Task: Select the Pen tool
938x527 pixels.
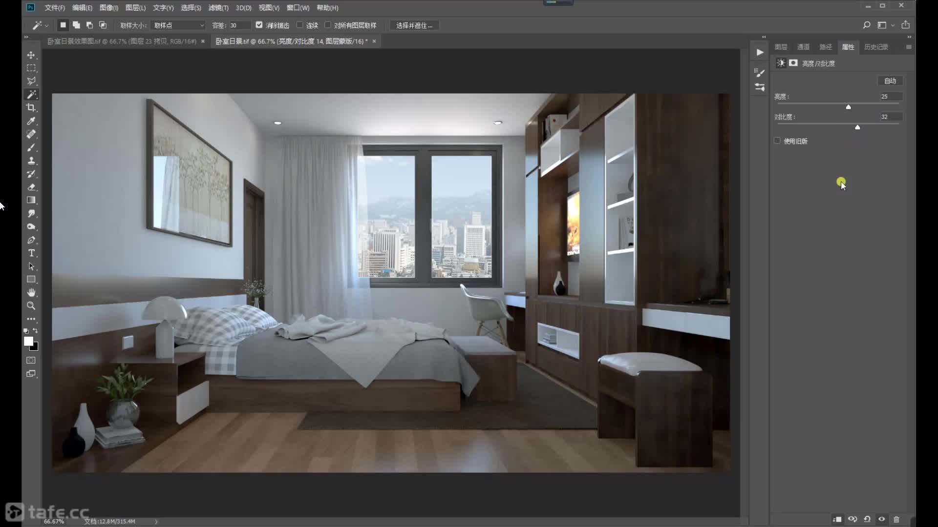Action: 31,240
